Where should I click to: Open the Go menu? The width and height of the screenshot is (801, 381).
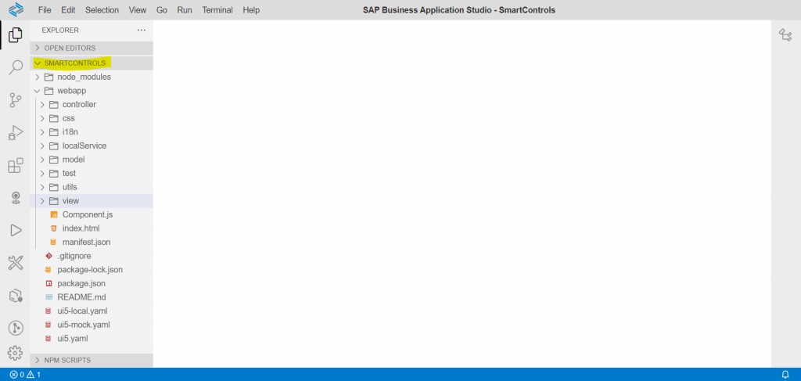coord(161,9)
